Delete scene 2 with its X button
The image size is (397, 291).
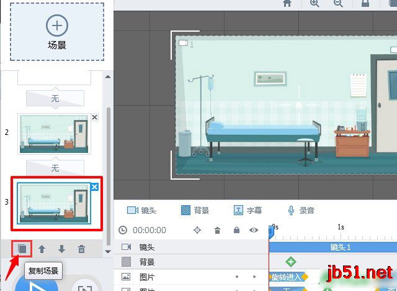[94, 118]
